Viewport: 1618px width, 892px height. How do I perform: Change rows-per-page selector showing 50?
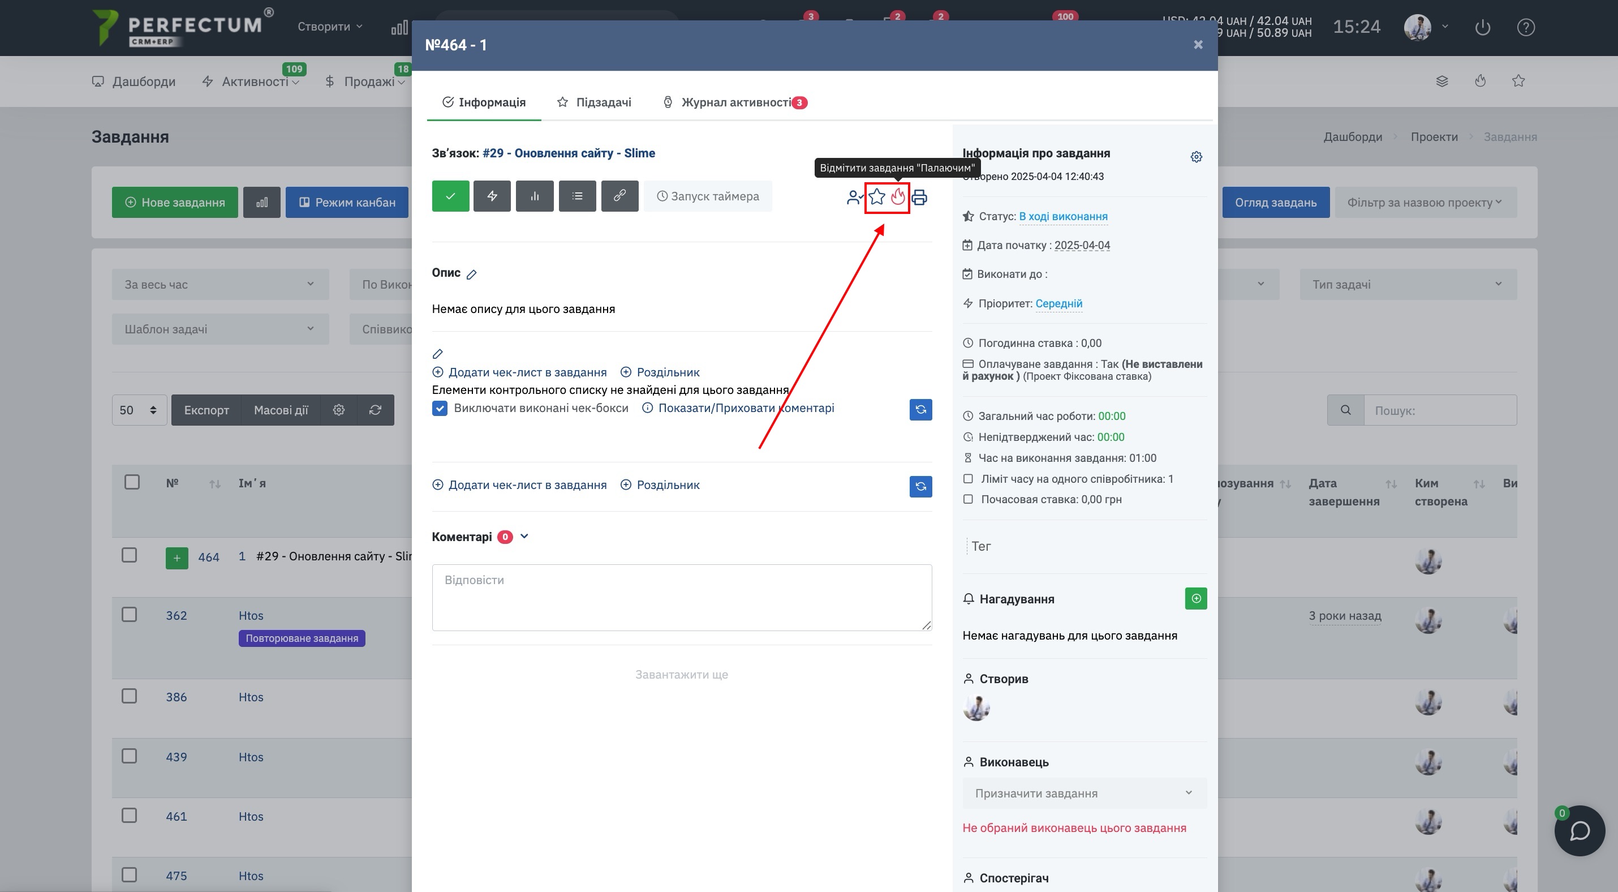pos(139,410)
